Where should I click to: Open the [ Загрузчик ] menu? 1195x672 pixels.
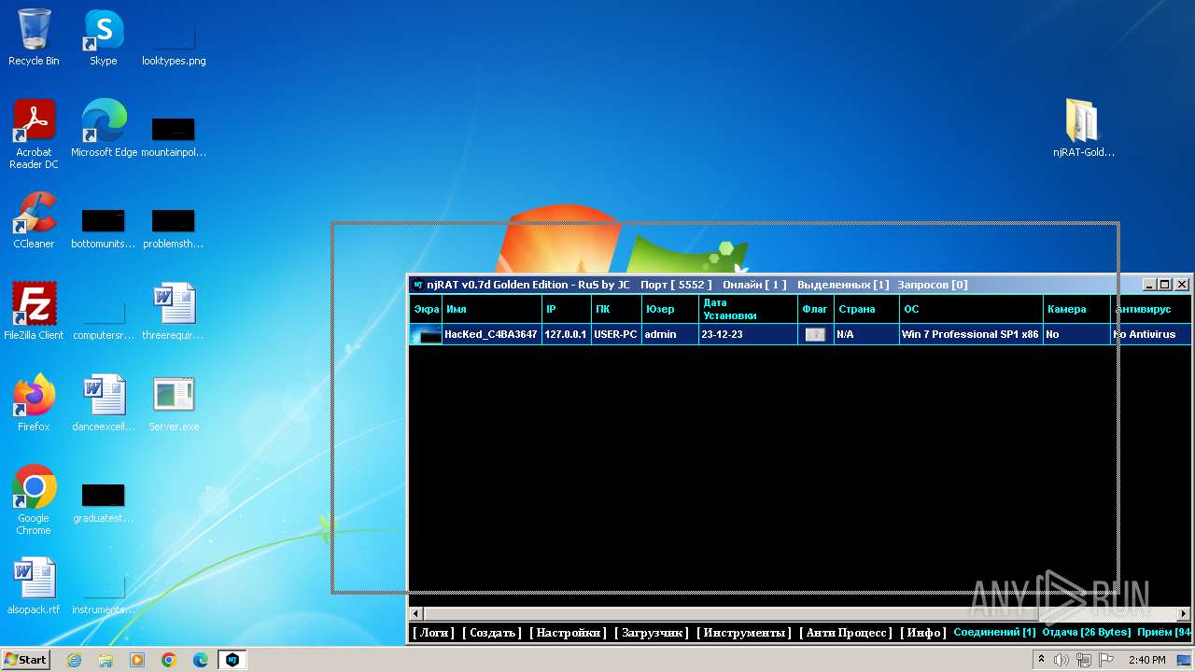click(x=652, y=633)
